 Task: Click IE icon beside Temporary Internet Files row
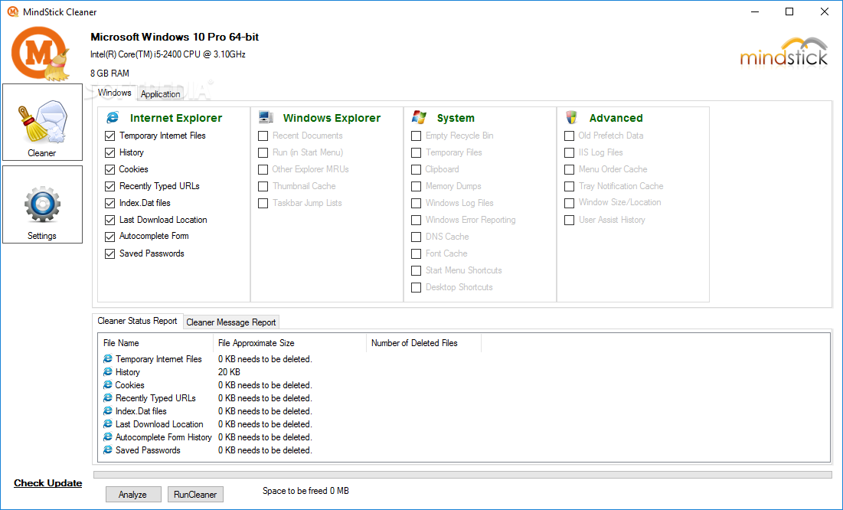(107, 359)
